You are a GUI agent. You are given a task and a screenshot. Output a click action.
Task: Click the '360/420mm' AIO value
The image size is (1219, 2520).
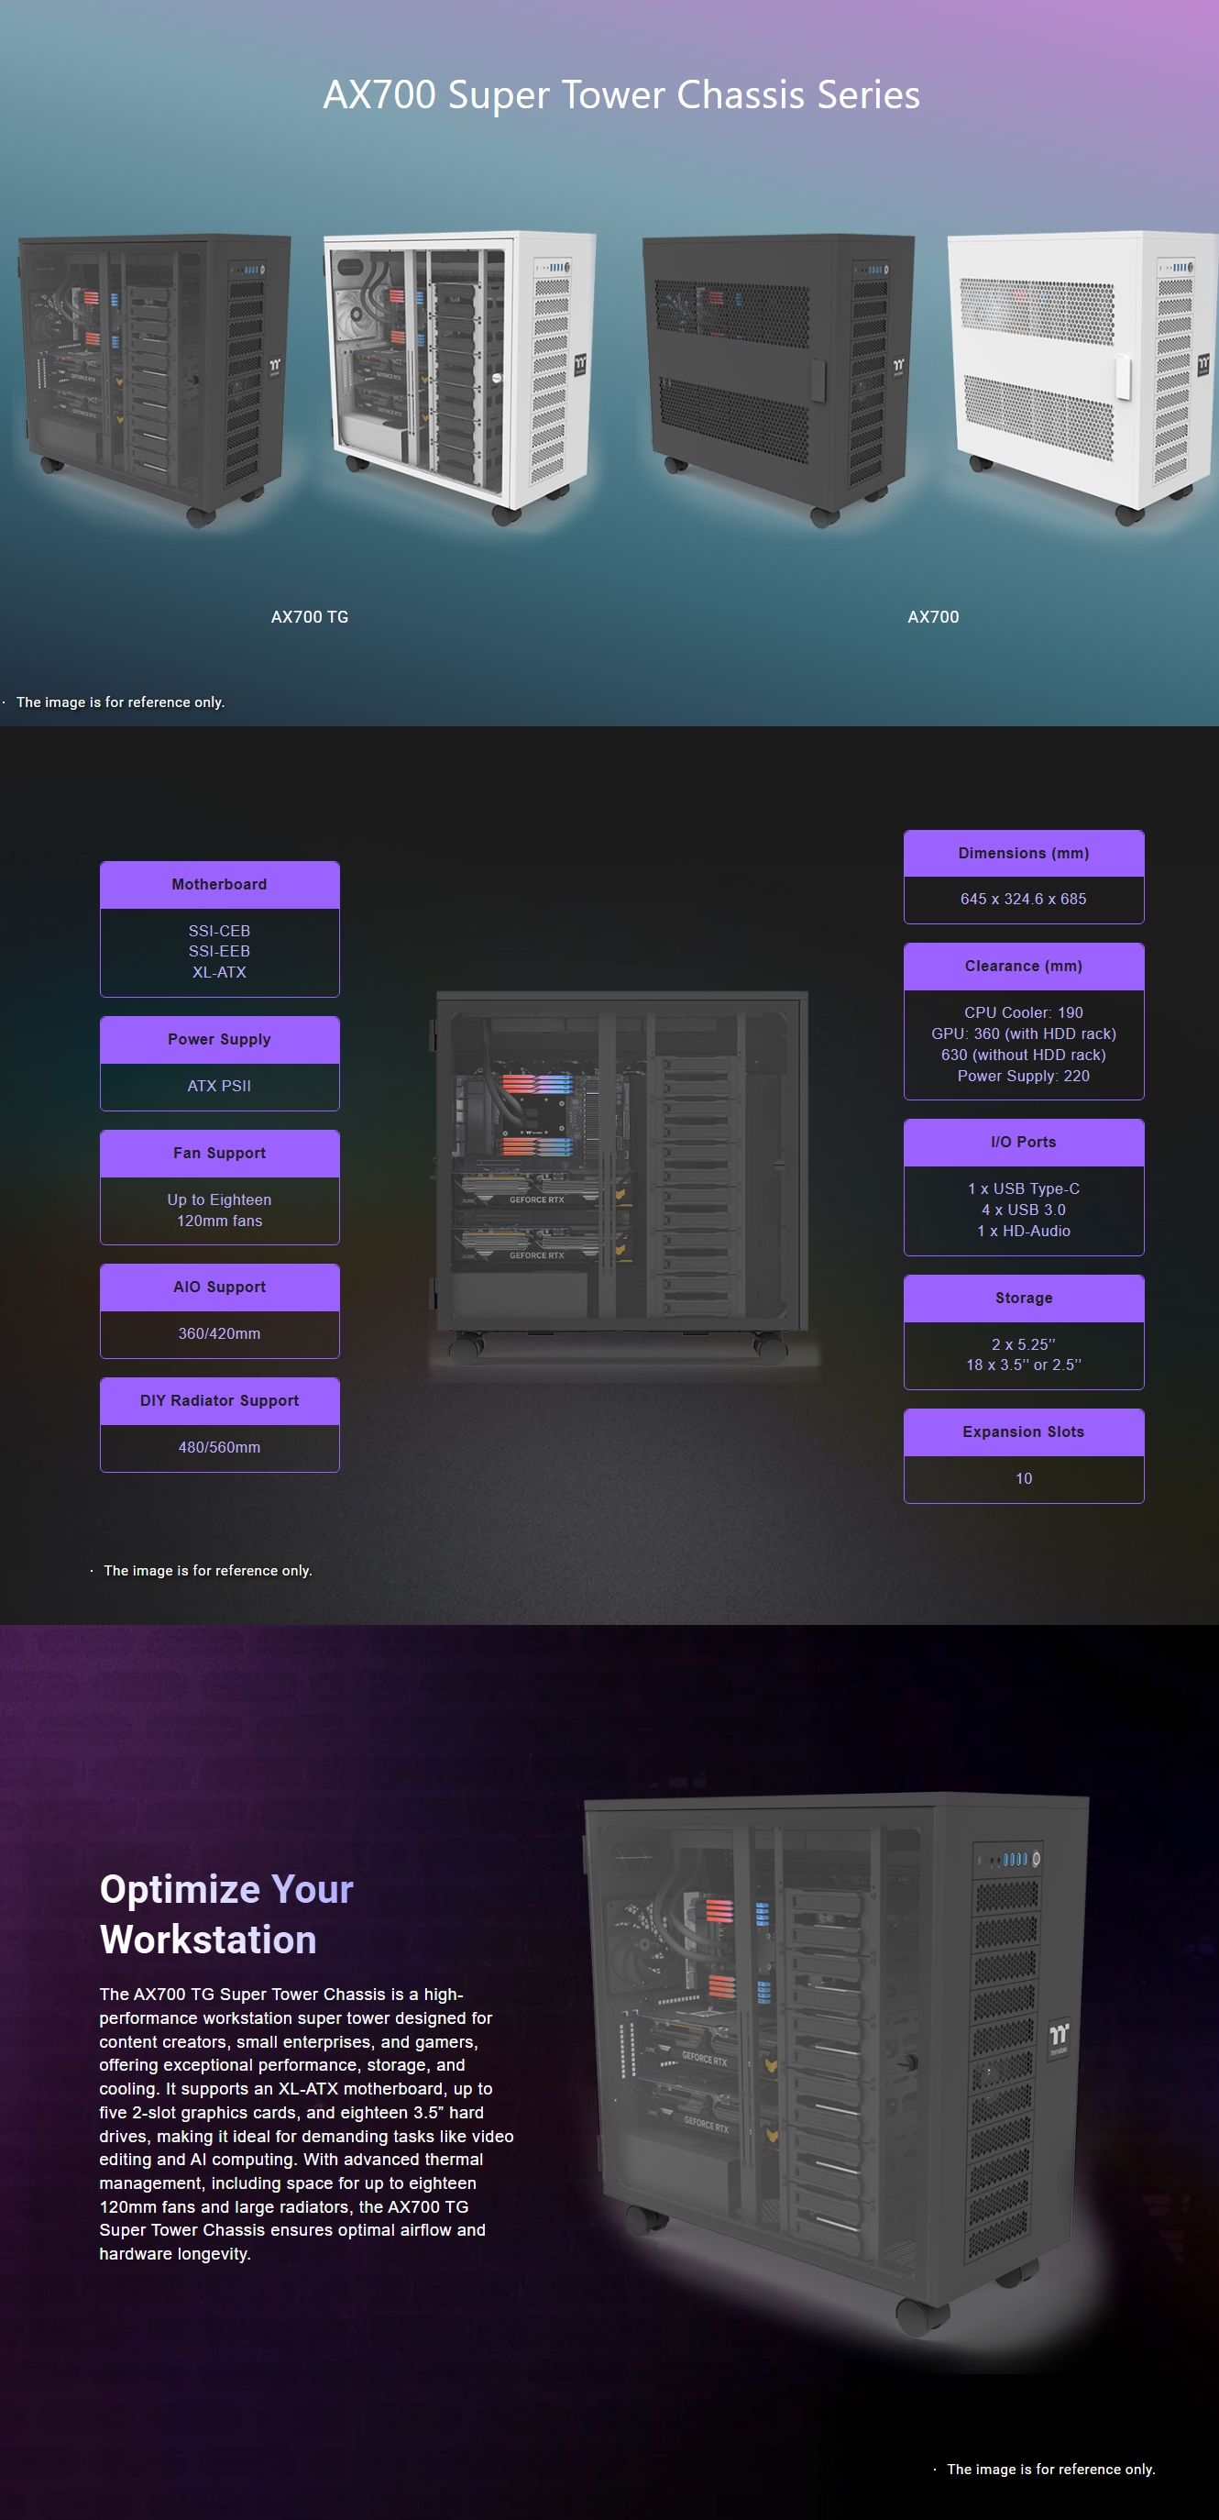click(x=220, y=1333)
